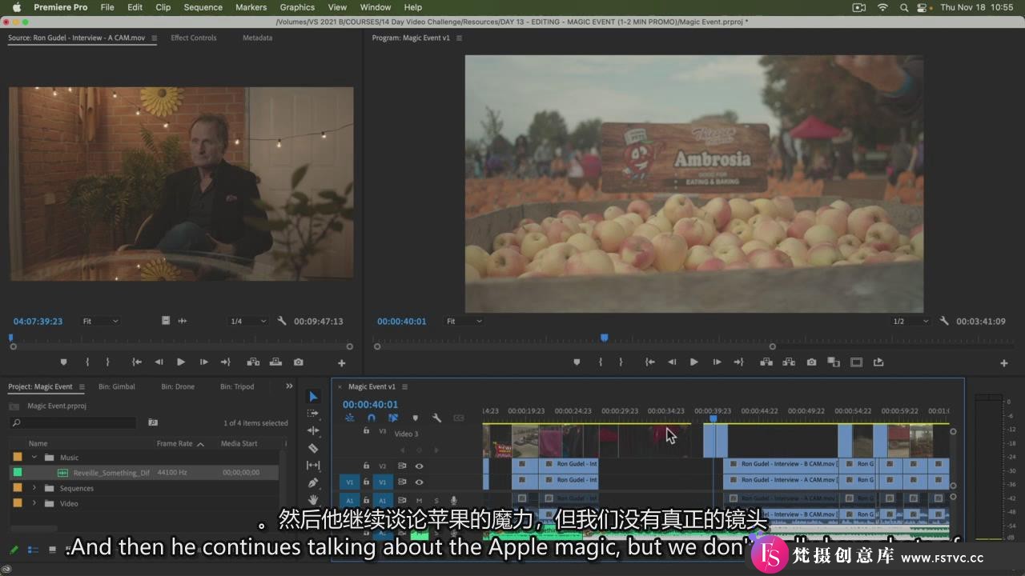This screenshot has width=1025, height=576.
Task: Click Export Frame camera in Program monitor
Action: pyautogui.click(x=811, y=362)
